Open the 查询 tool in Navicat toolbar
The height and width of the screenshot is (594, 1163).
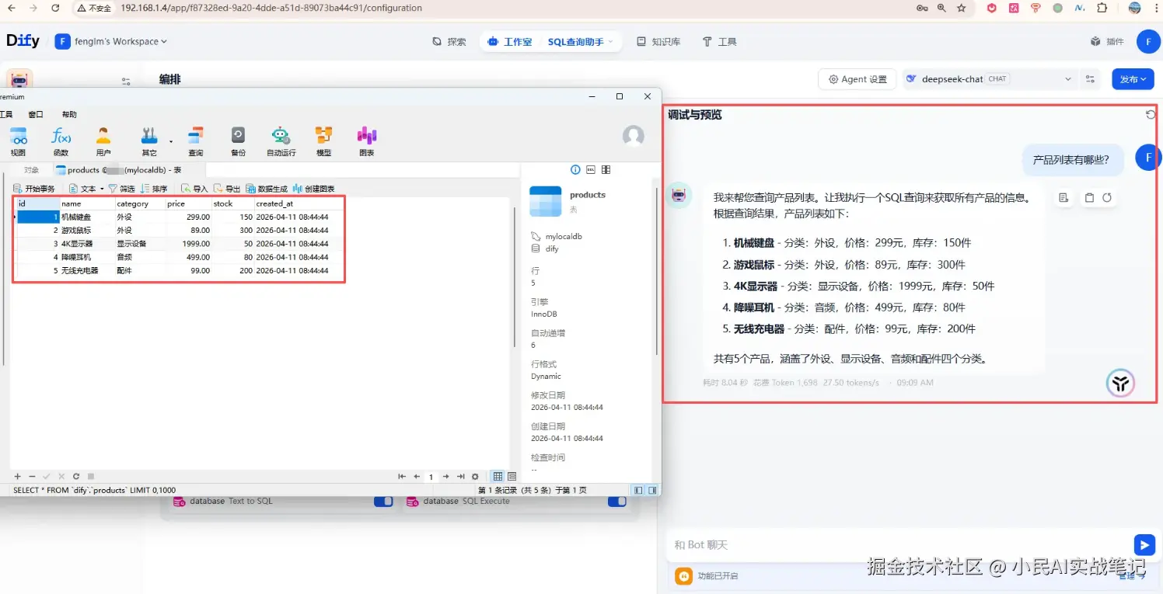[196, 142]
